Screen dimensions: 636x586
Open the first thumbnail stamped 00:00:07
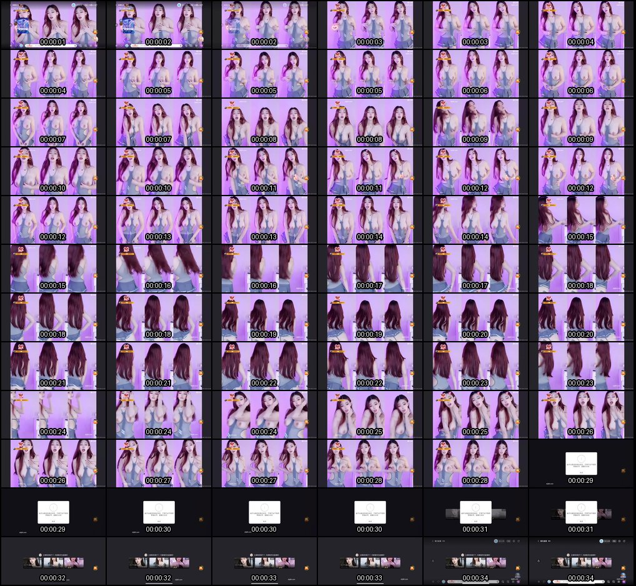pos(53,122)
